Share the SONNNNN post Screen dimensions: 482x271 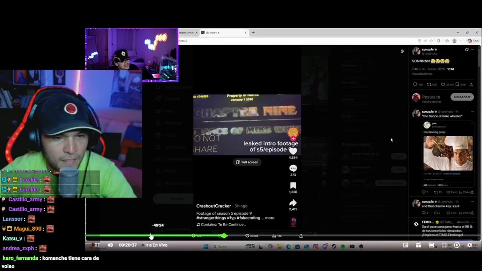471,84
